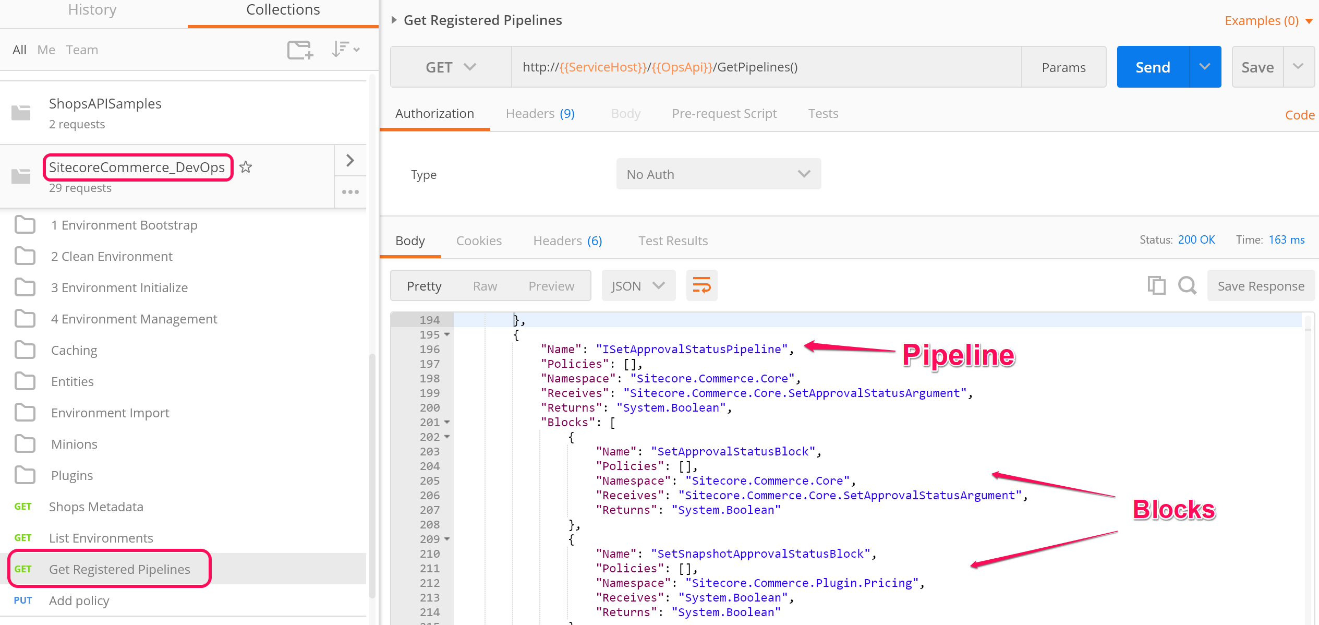Open the three-dot menu for SitecoreCommerce_DevOps

350,191
